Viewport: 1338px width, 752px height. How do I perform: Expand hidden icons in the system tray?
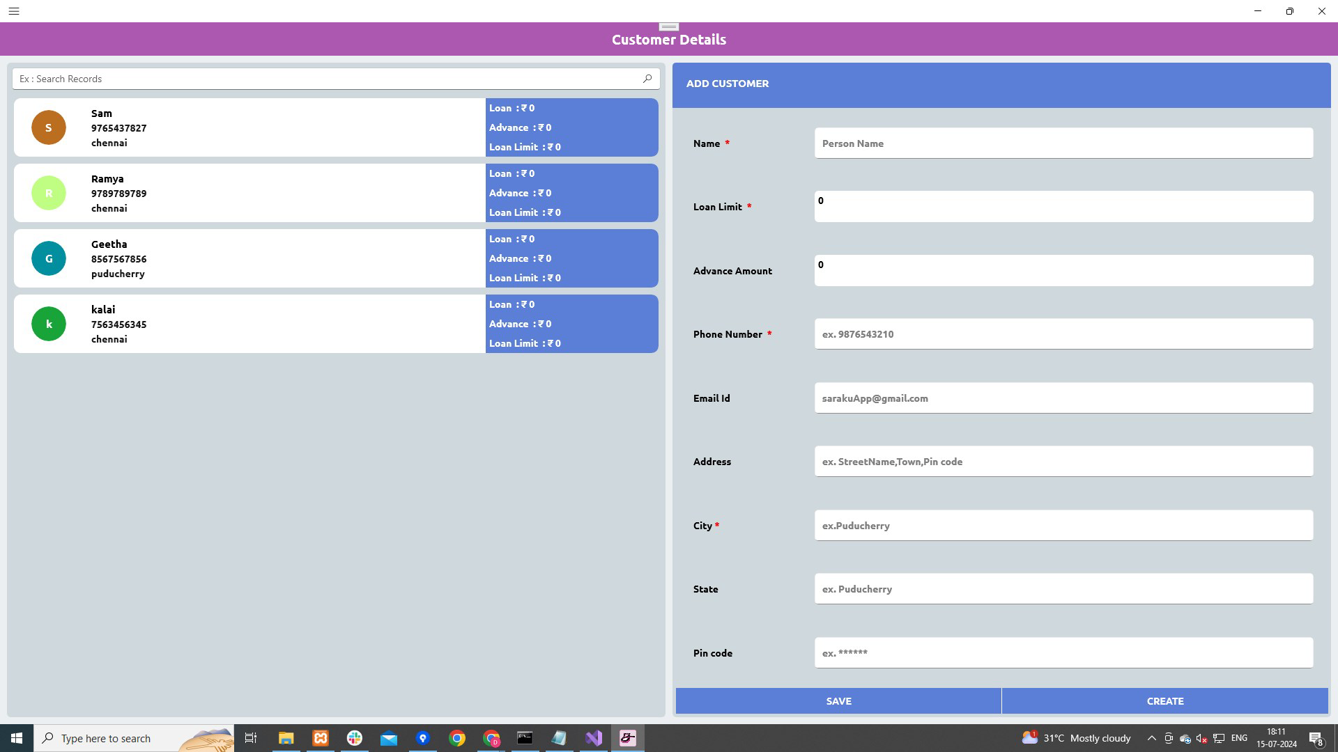point(1151,738)
